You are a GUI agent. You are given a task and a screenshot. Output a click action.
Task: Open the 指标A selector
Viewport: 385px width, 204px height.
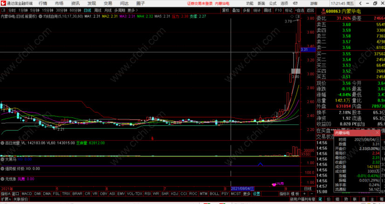[x=6, y=194]
